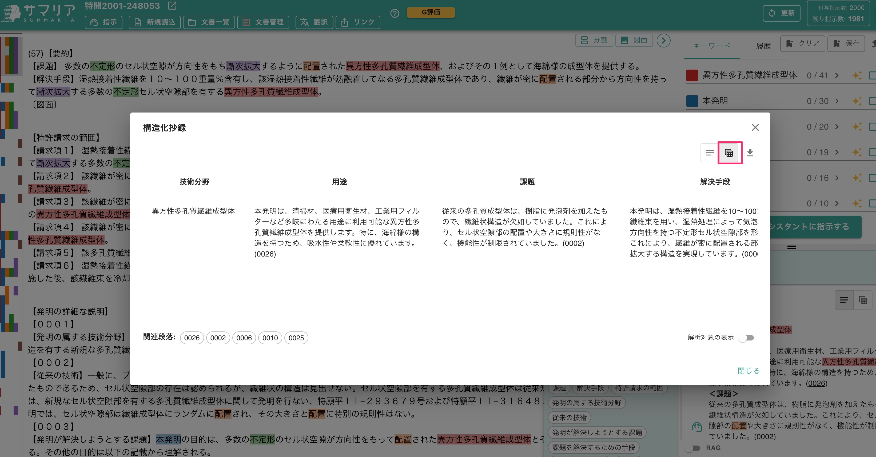
Task: Click sparkle icon in the 0 / 19 row
Action: pyautogui.click(x=857, y=152)
